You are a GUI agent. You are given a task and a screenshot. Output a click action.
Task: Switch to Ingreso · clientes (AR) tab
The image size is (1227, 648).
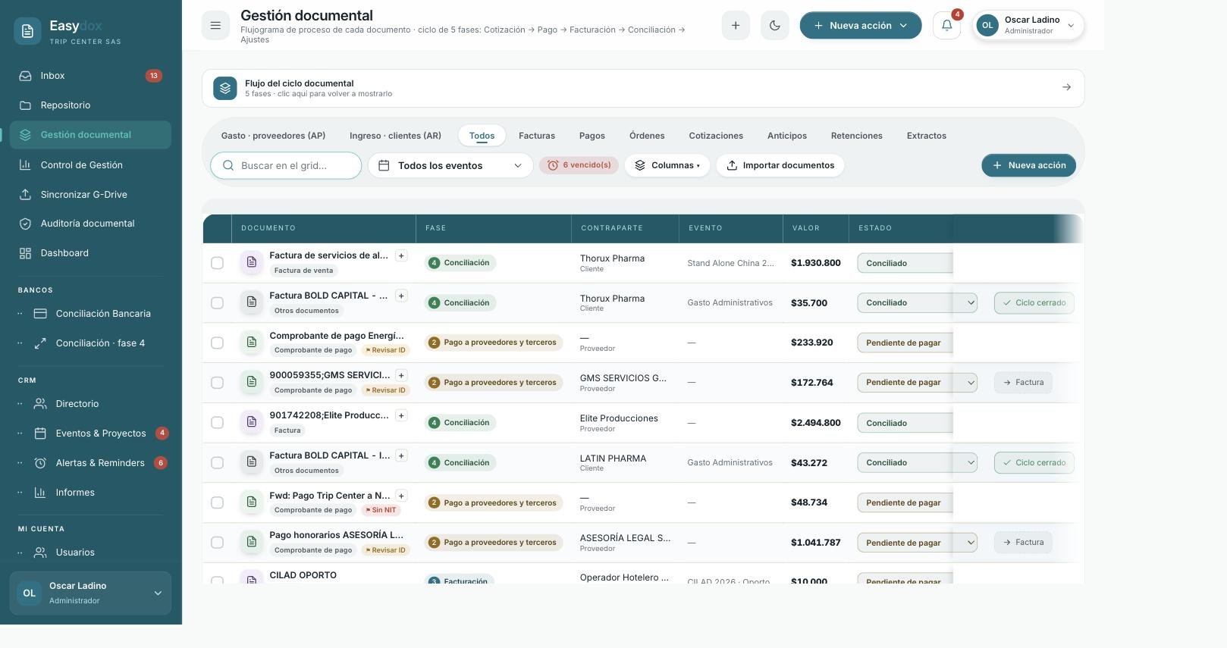coord(395,136)
